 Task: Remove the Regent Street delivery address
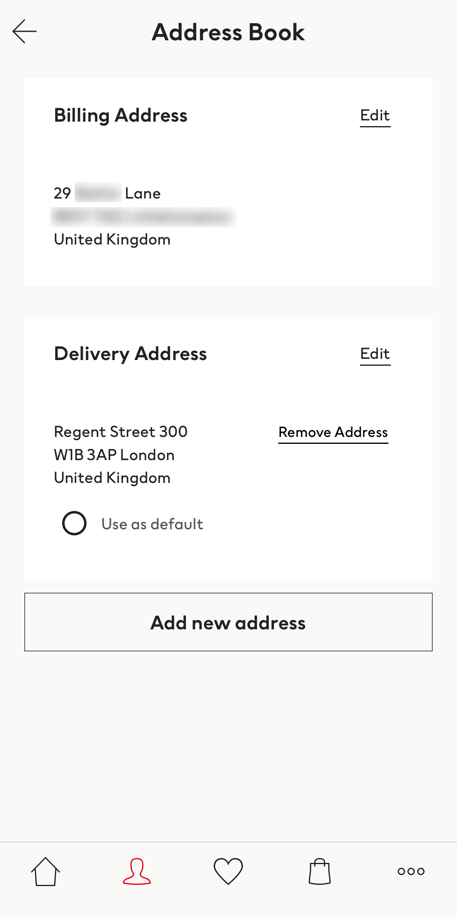333,432
